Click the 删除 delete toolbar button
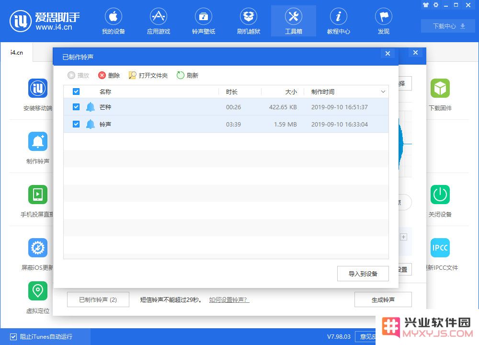This screenshot has height=345, width=479. pos(109,75)
